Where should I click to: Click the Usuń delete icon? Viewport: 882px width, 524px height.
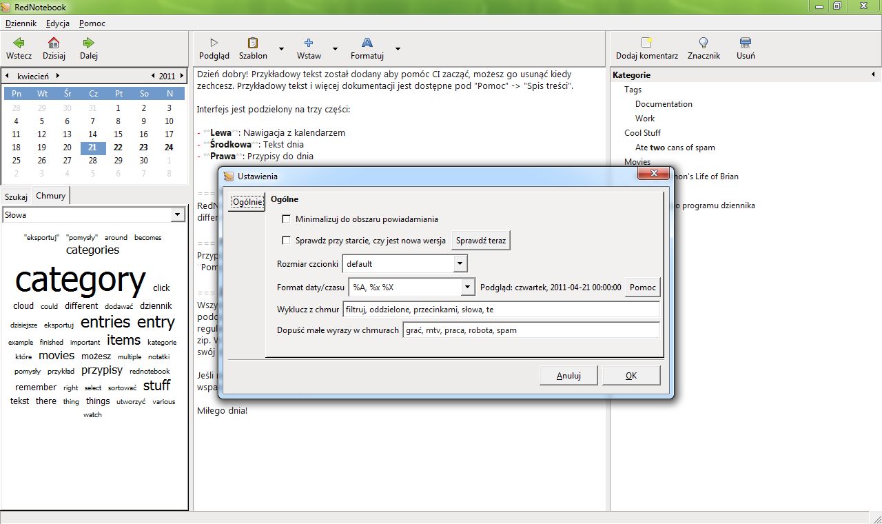point(746,43)
